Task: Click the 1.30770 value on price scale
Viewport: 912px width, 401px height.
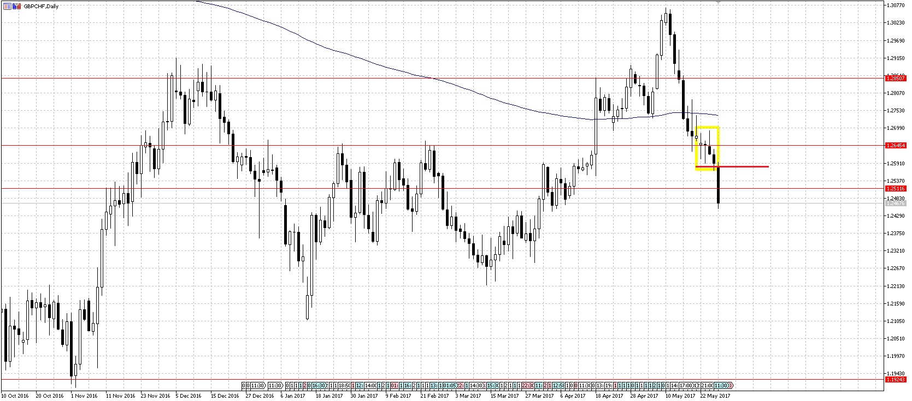Action: coord(896,5)
